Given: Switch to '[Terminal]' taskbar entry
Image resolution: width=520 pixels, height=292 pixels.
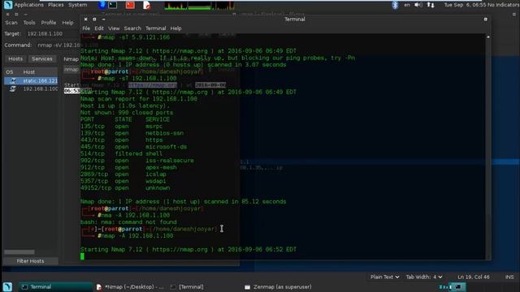Looking at the screenshot, I should [187, 287].
